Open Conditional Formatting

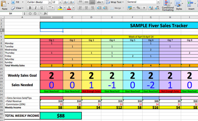point(168,6)
